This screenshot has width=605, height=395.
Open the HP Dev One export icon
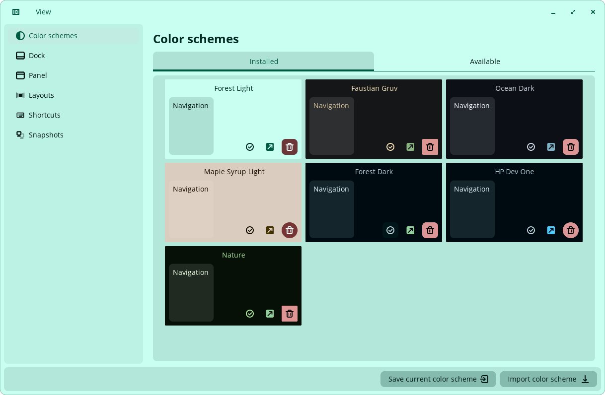(x=551, y=230)
